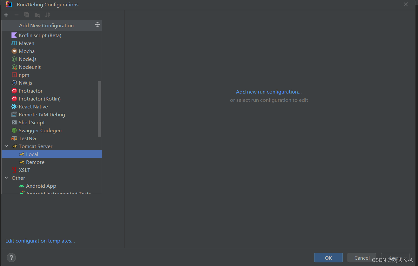Select Local under Tomcat Server
418x266 pixels.
(x=51, y=154)
